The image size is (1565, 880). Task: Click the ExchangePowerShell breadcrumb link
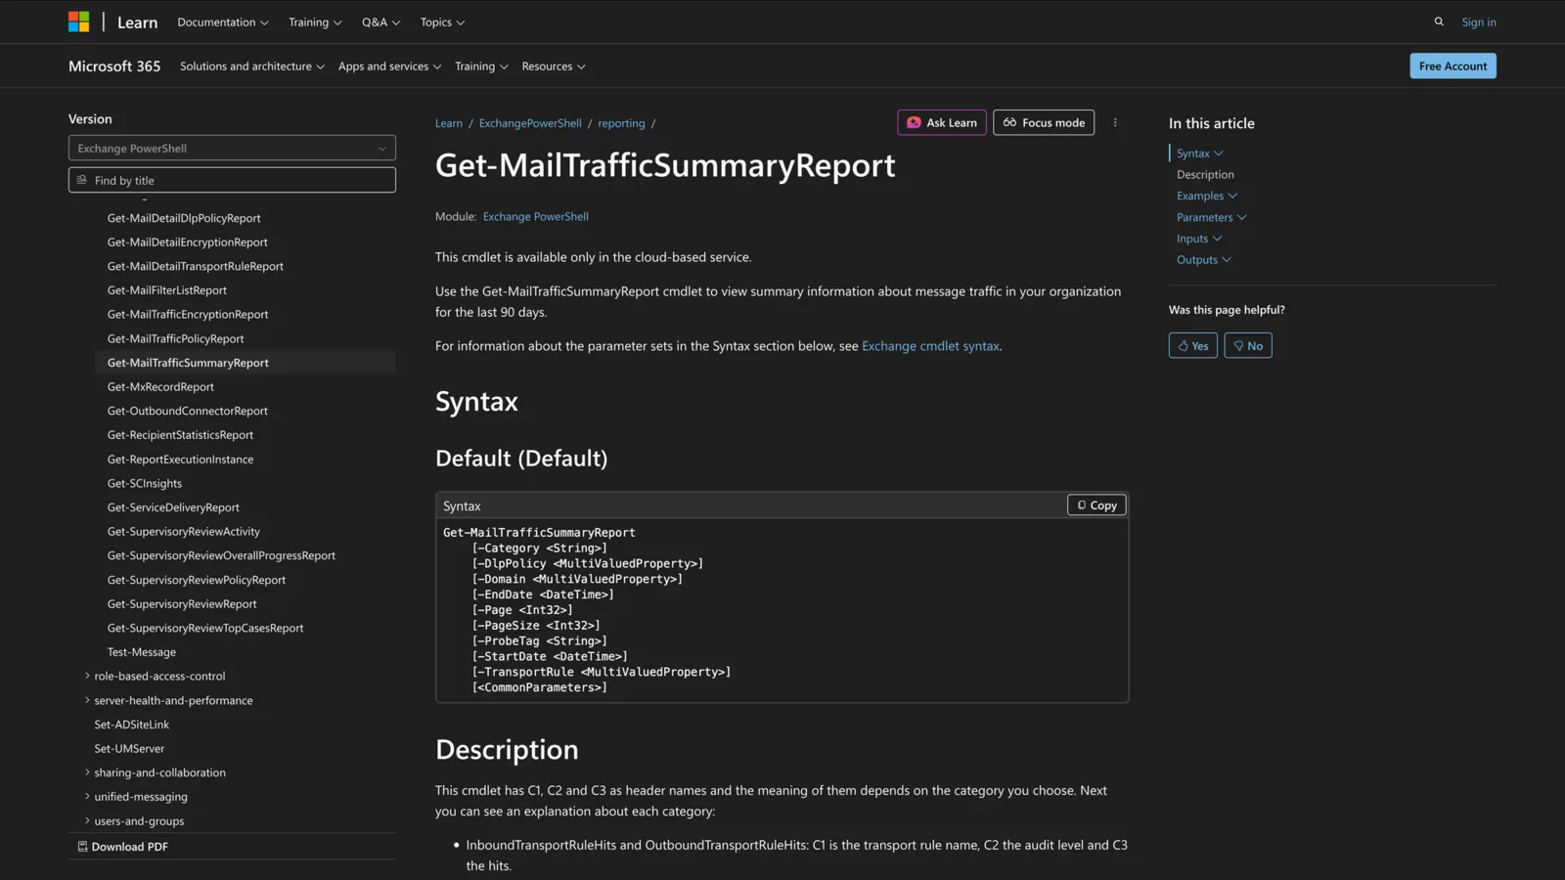pyautogui.click(x=530, y=123)
